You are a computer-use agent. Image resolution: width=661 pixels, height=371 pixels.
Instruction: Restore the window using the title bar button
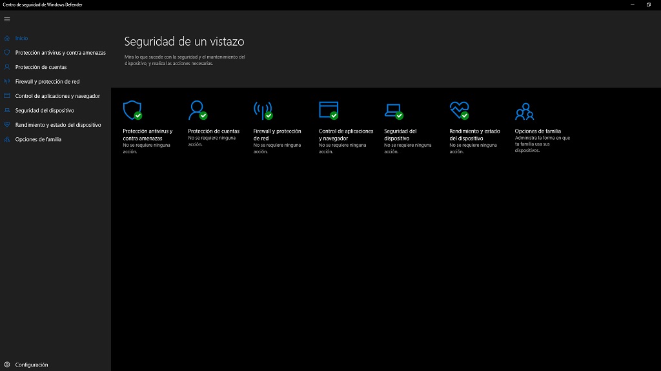(648, 5)
